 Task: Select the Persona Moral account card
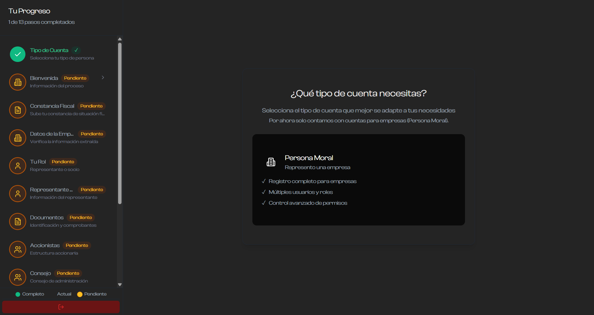(358, 180)
